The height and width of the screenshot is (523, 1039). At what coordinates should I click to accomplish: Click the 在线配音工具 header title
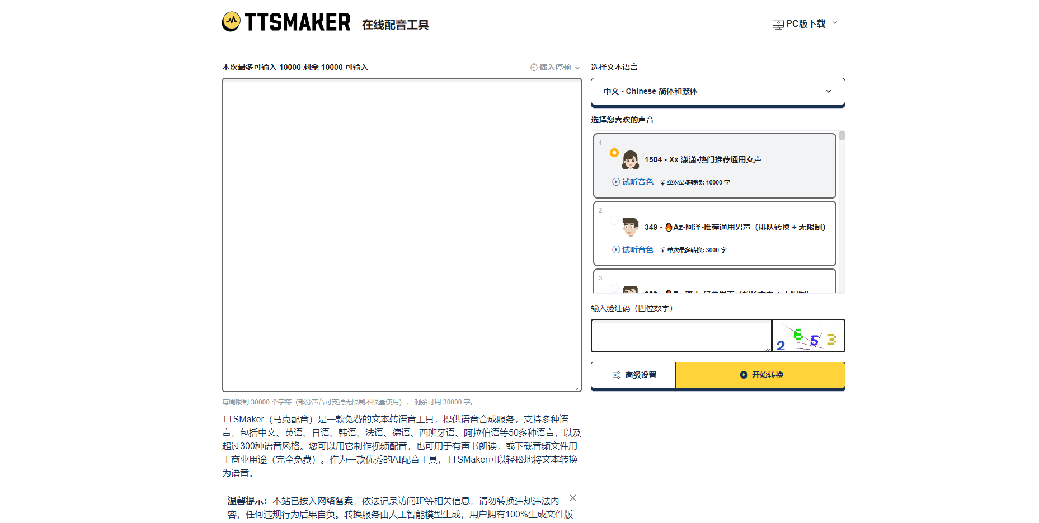[x=395, y=25]
